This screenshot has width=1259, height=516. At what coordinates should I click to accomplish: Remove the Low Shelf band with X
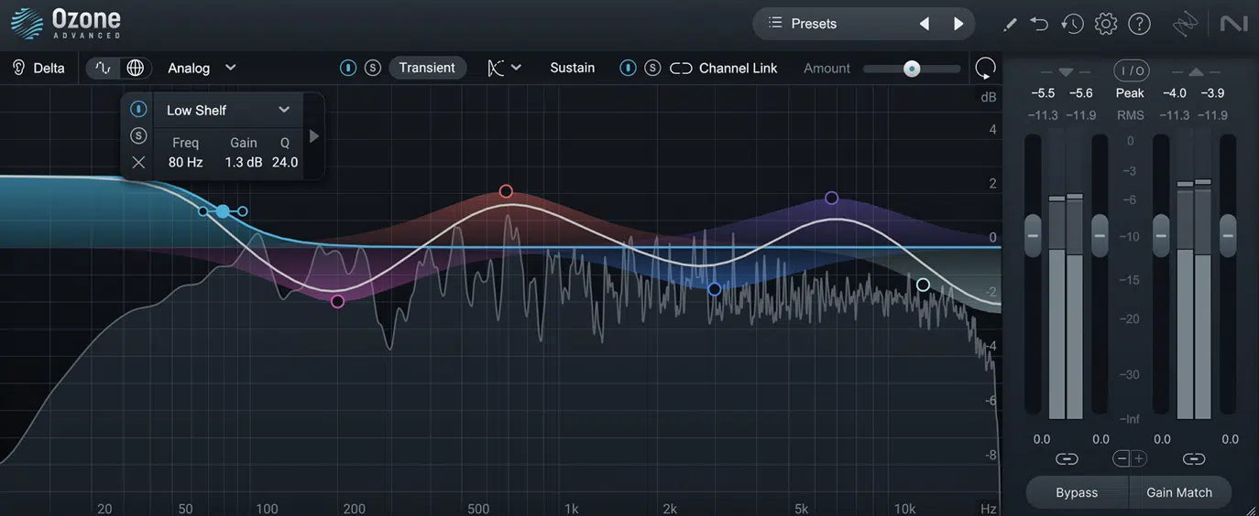[x=138, y=162]
